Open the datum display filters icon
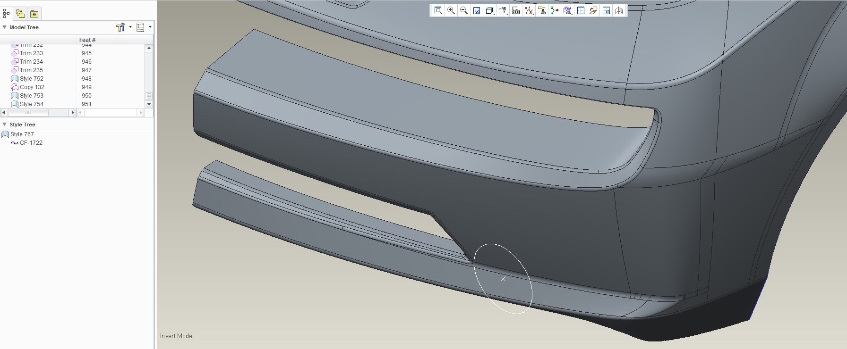The image size is (847, 349). 529,10
